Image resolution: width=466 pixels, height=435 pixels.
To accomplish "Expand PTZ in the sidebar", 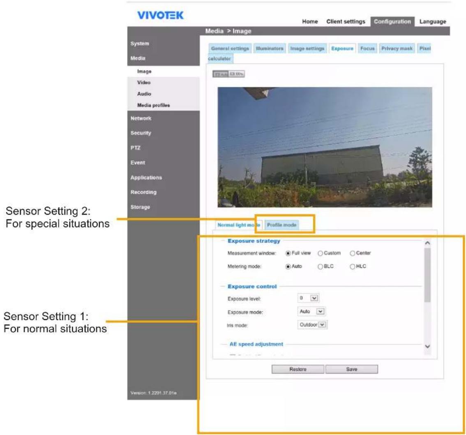I will click(x=135, y=148).
